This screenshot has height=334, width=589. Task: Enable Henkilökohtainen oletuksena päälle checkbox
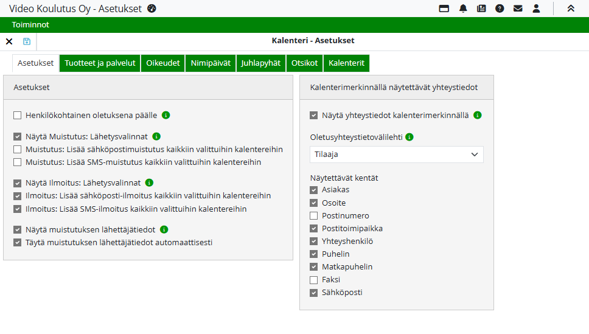[18, 115]
